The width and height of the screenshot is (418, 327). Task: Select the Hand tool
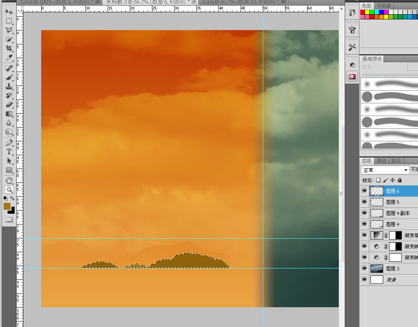(x=9, y=181)
